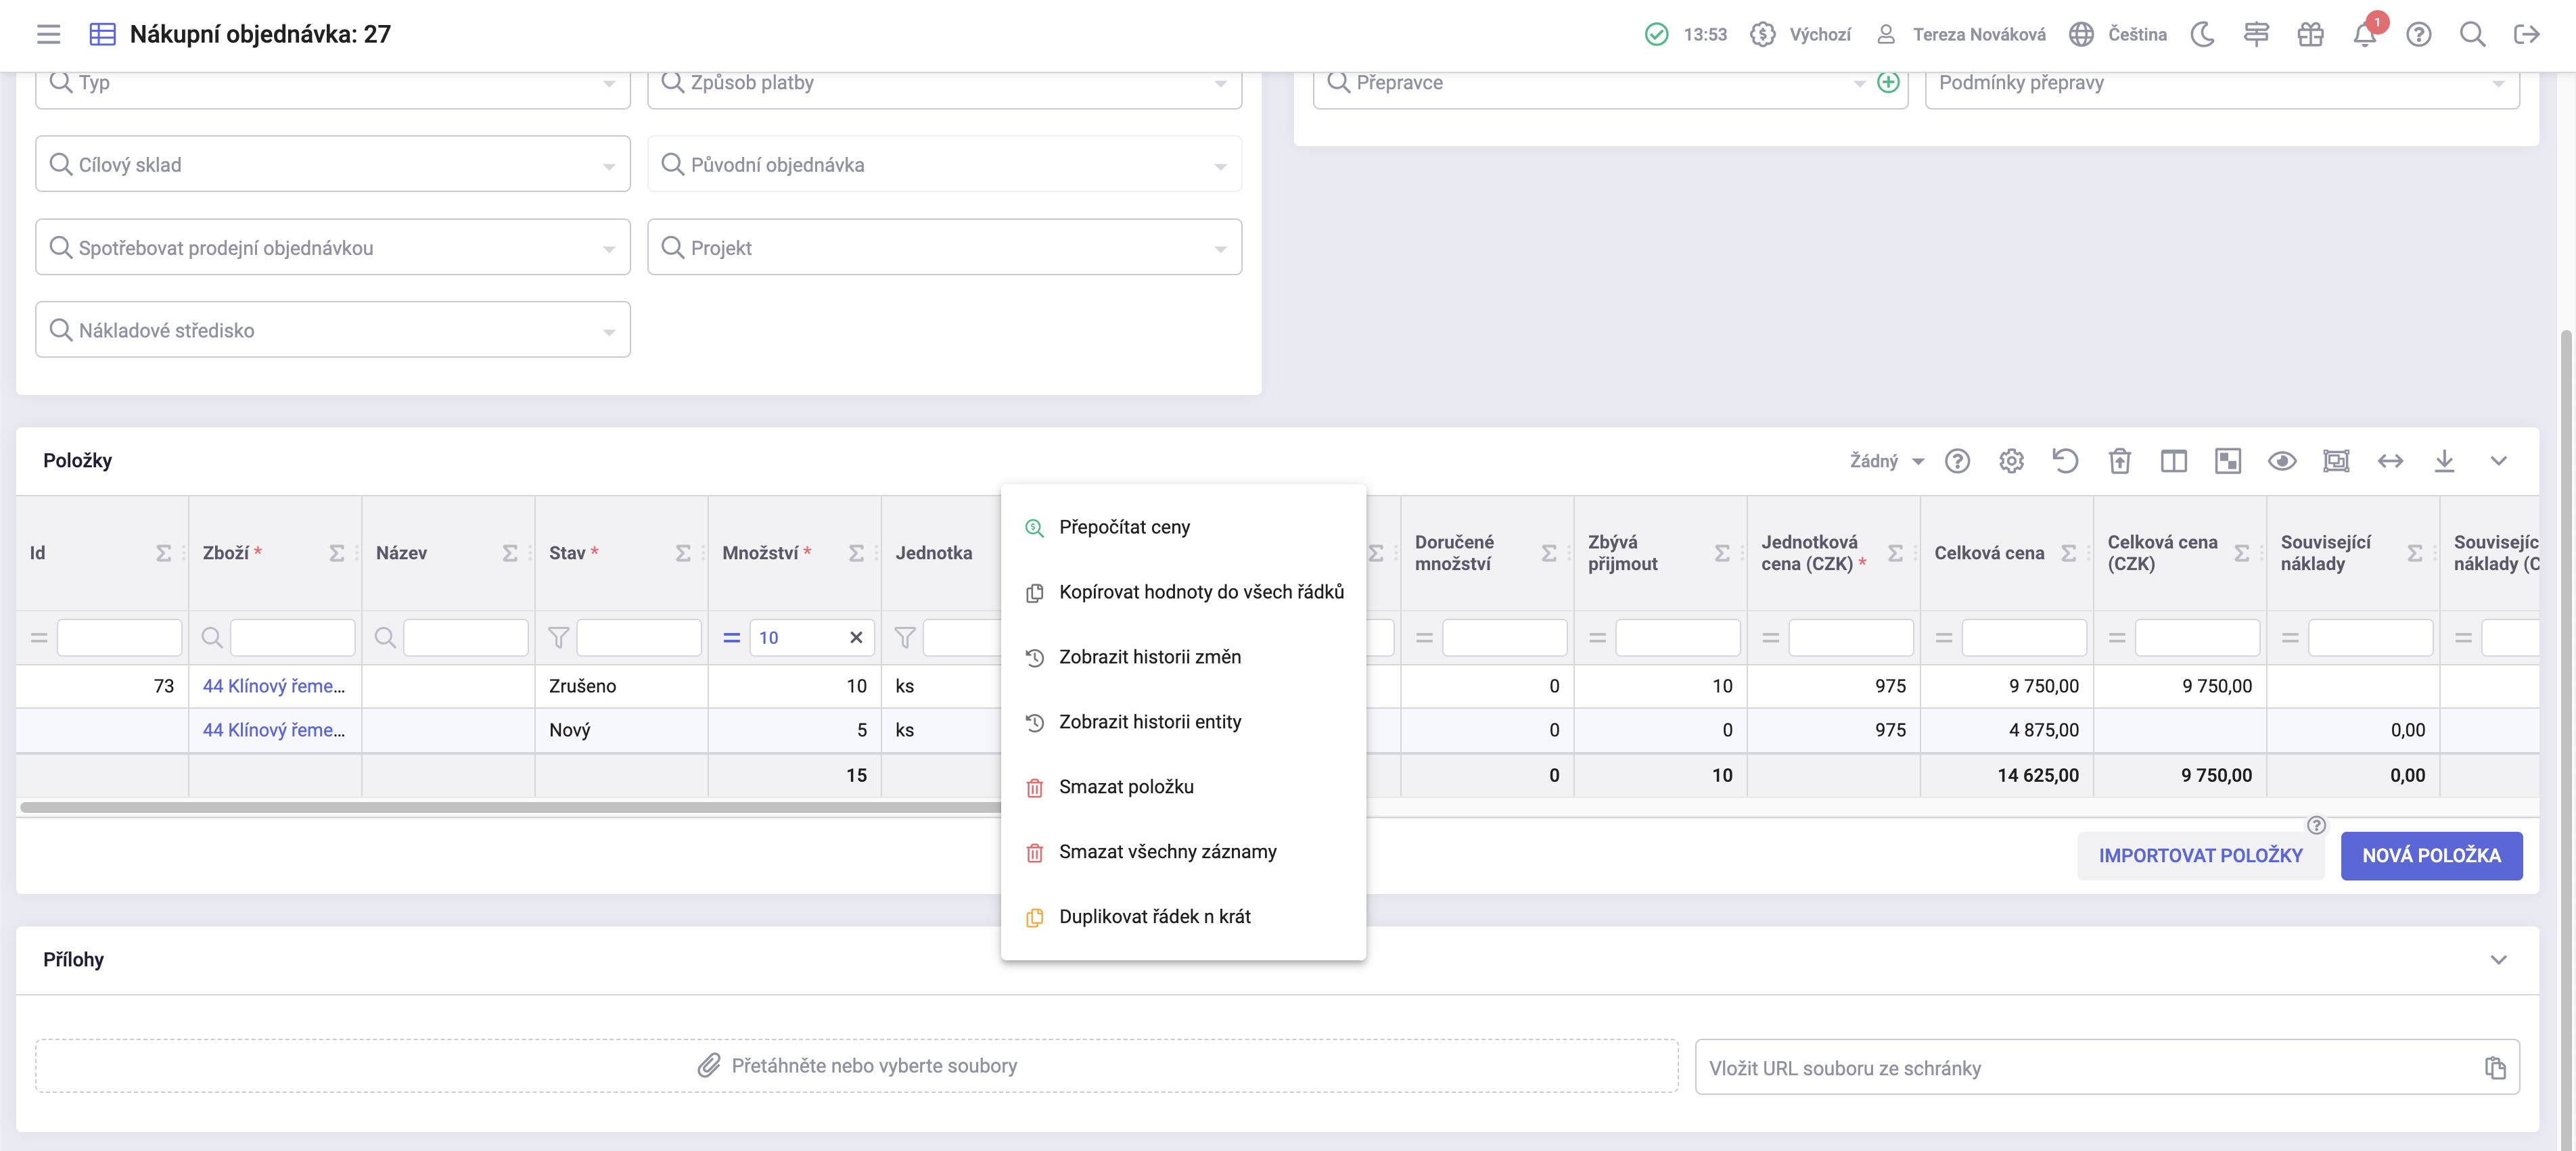Toggle the eye visibility icon in Položky
2576x1151 pixels.
tap(2282, 461)
